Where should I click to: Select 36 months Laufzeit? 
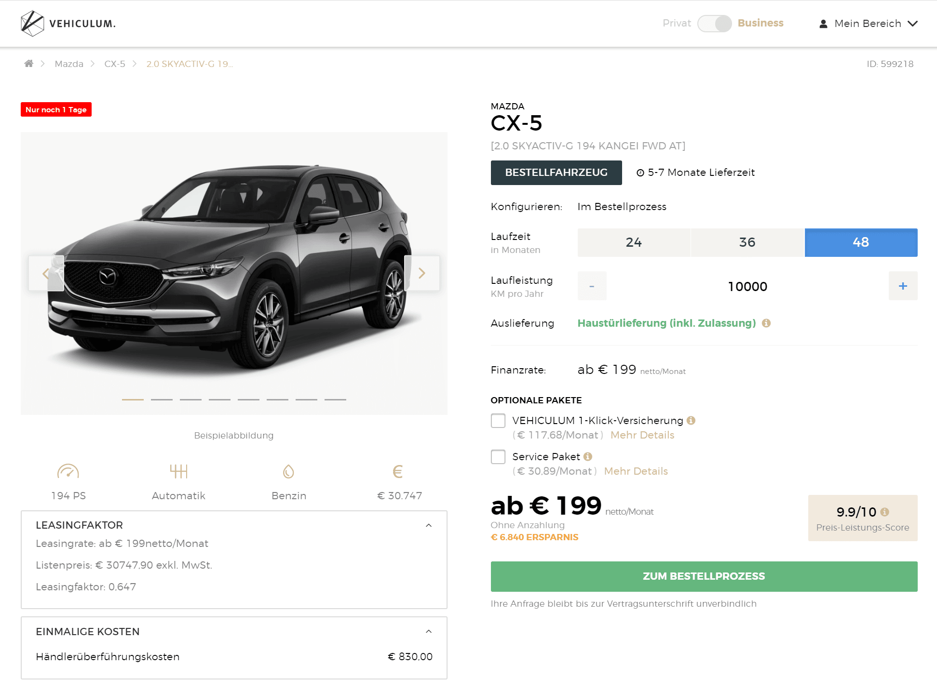point(747,242)
